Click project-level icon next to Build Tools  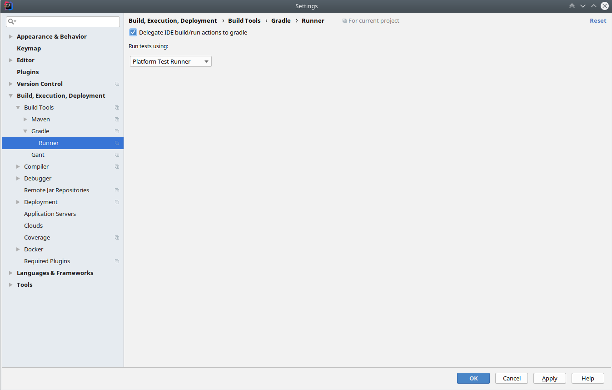coord(117,108)
